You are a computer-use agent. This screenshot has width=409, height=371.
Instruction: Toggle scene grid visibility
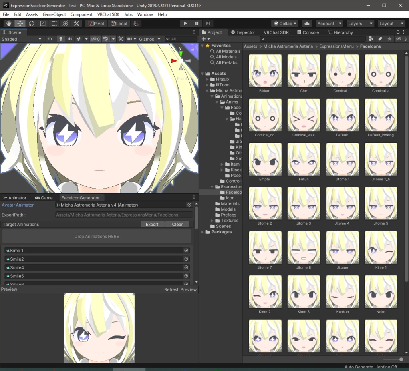tap(105, 39)
